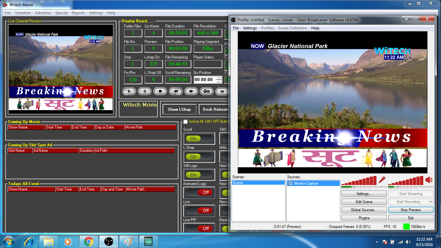Click the Go button beside transport controls

pyautogui.click(x=206, y=91)
